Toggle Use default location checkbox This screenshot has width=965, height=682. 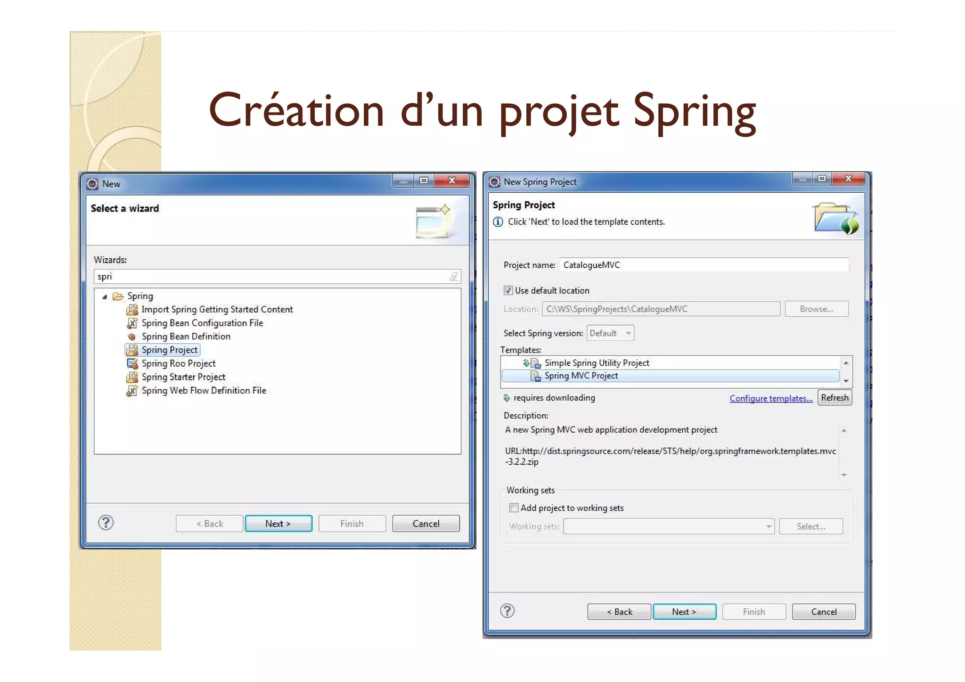point(508,290)
